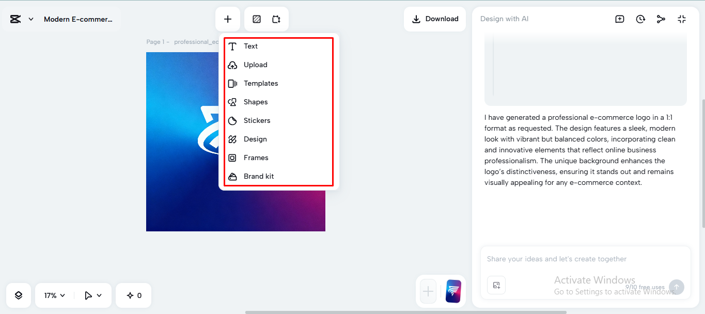The image size is (705, 314).
Task: Click the insert image icon in the chat box
Action: tap(496, 285)
